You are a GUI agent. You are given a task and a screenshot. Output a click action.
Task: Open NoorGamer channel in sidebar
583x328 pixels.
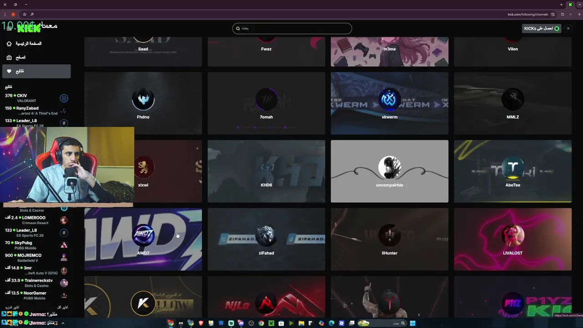[x=36, y=295]
